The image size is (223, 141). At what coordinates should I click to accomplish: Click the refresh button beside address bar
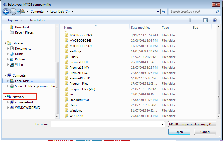[164, 12]
